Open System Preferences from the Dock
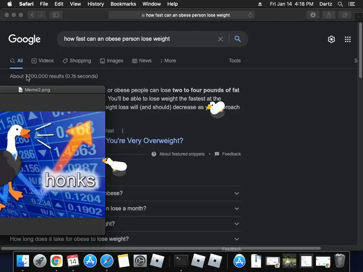Viewport: 363px width, 272px height. (140, 261)
